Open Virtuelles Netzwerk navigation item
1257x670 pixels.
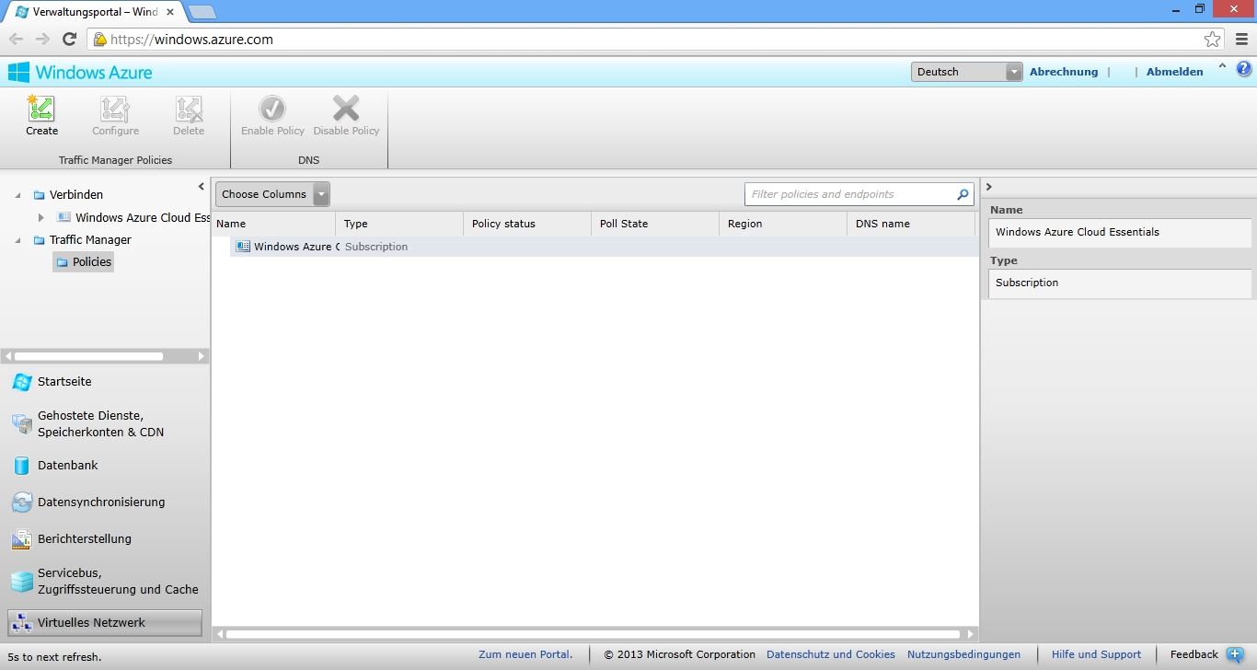point(91,623)
